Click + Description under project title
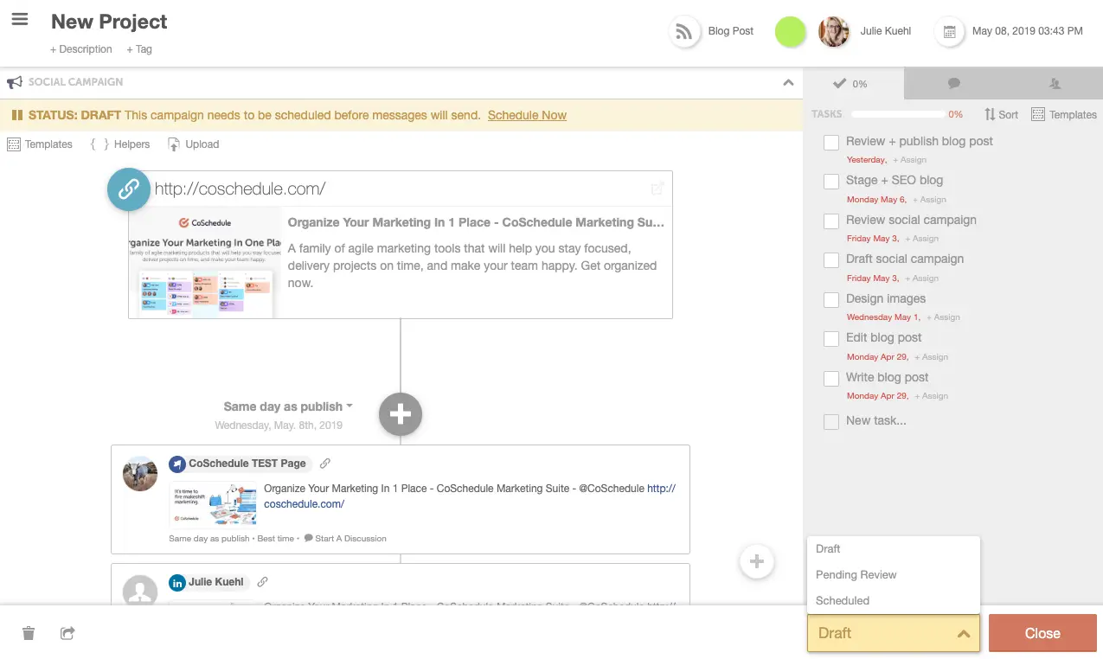This screenshot has width=1103, height=659. 81,49
